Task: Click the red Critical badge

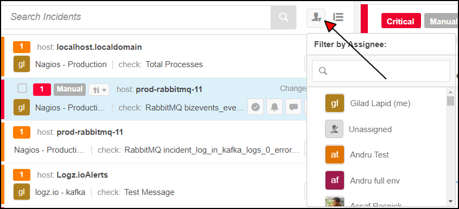Action: pyautogui.click(x=401, y=21)
